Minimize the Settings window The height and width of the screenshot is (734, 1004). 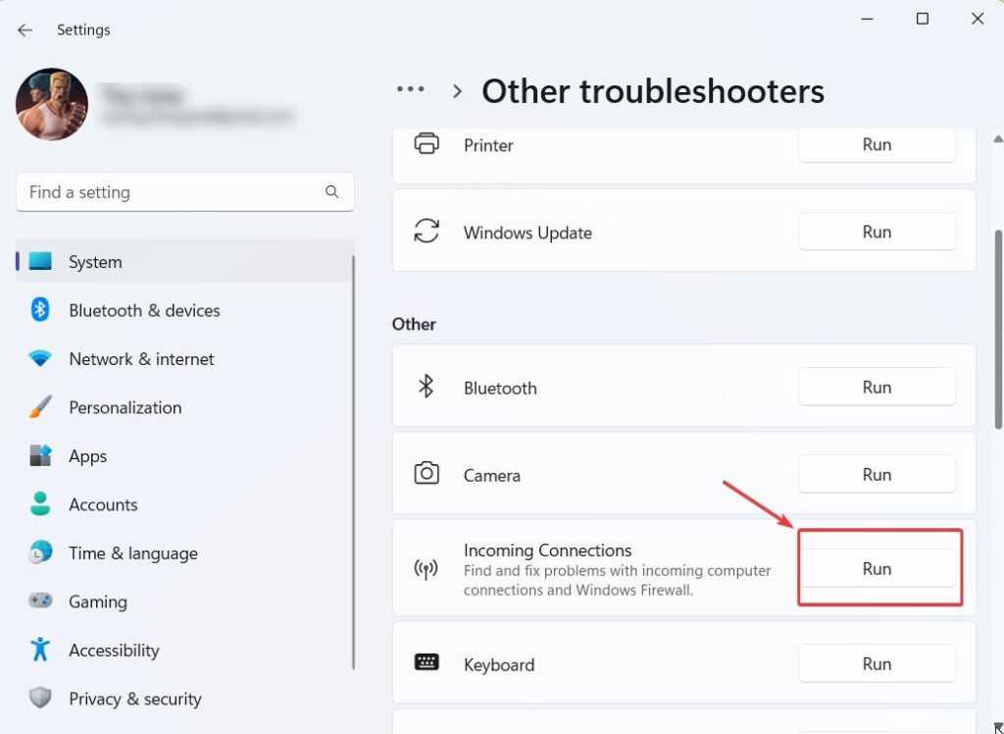[x=867, y=19]
